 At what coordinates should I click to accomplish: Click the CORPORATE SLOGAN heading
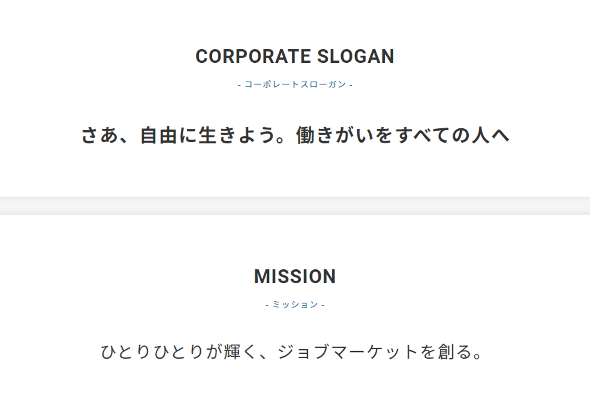point(295,57)
